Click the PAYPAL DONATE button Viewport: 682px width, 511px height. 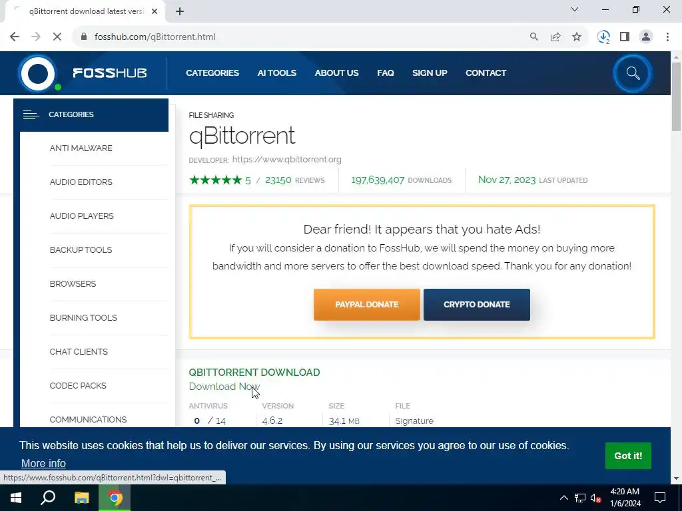(367, 305)
